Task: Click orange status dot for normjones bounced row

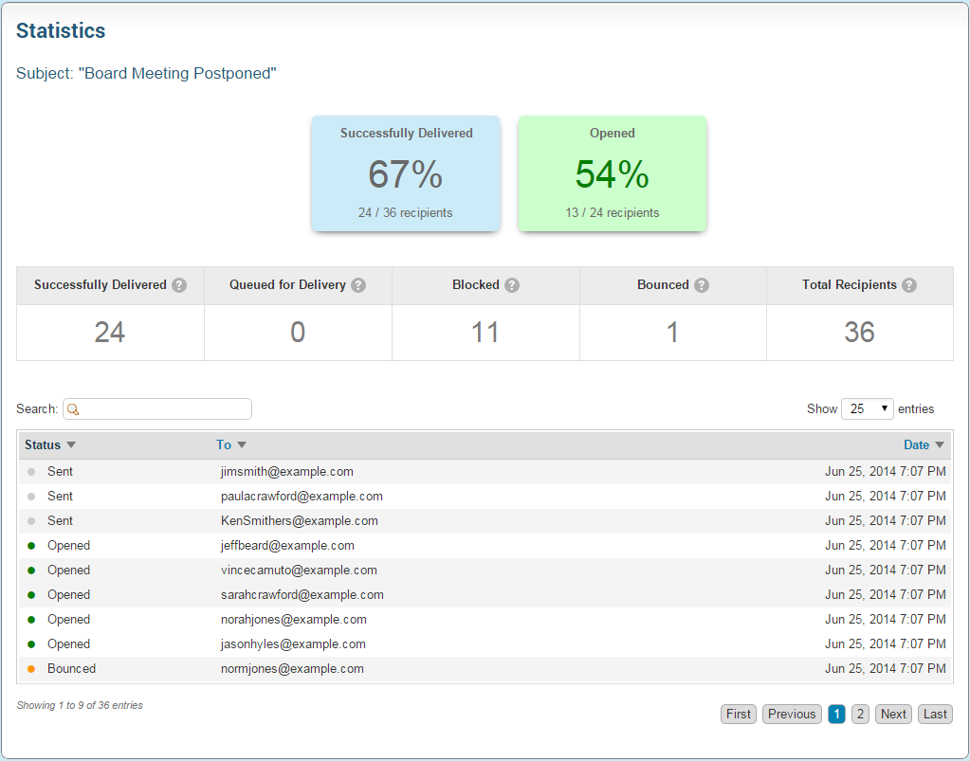Action: (31, 669)
